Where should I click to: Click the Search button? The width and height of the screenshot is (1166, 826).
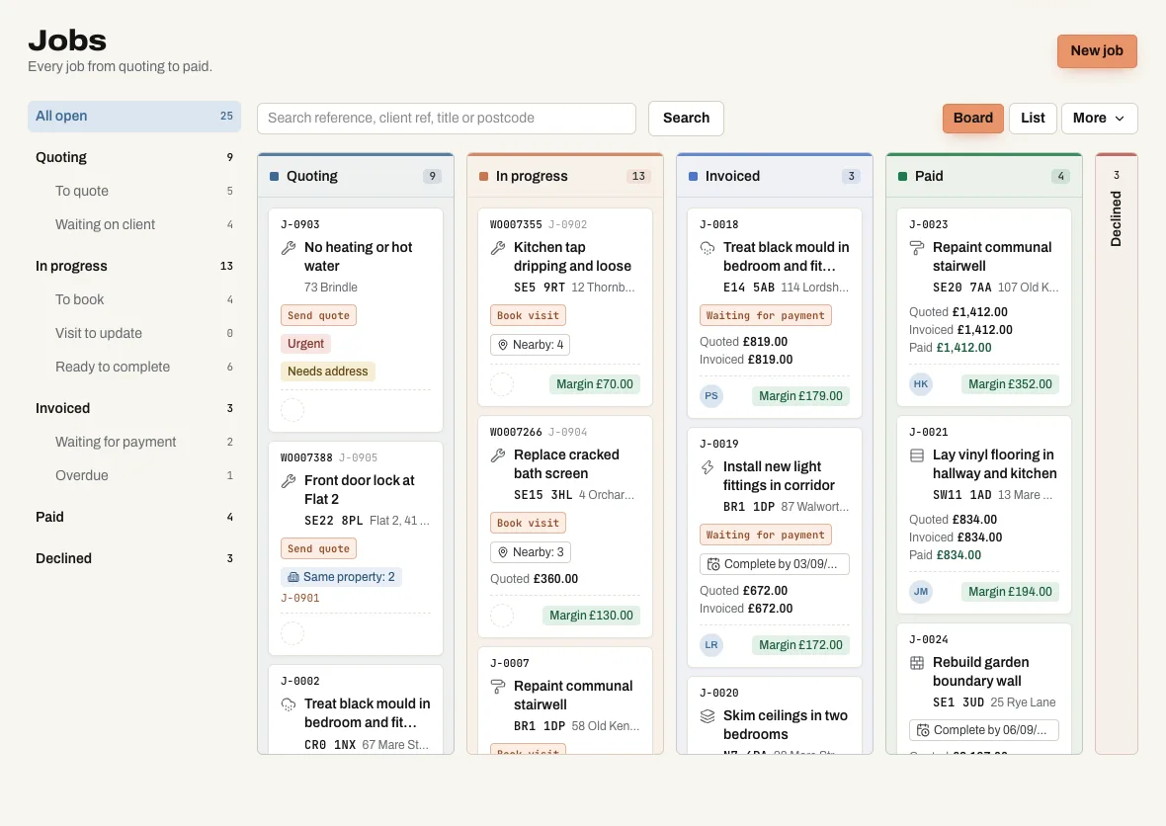pyautogui.click(x=686, y=119)
